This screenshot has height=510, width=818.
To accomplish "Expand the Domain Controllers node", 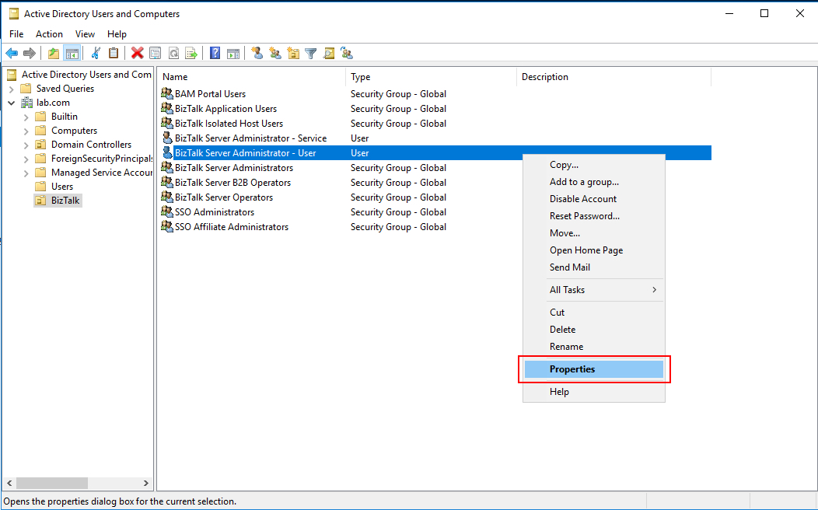I will [26, 145].
